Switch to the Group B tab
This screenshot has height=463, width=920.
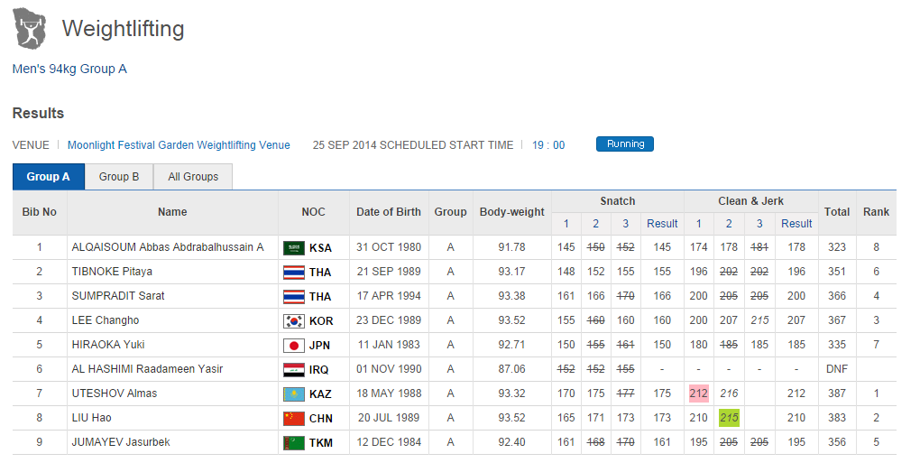click(x=120, y=177)
